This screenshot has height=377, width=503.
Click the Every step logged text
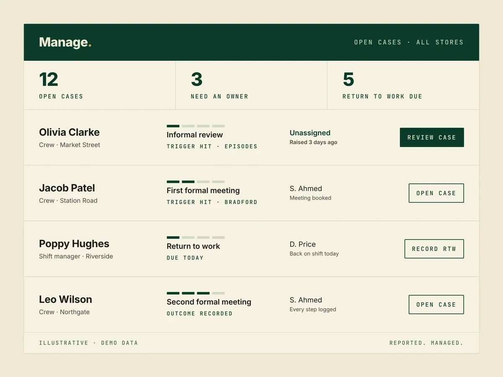(313, 310)
